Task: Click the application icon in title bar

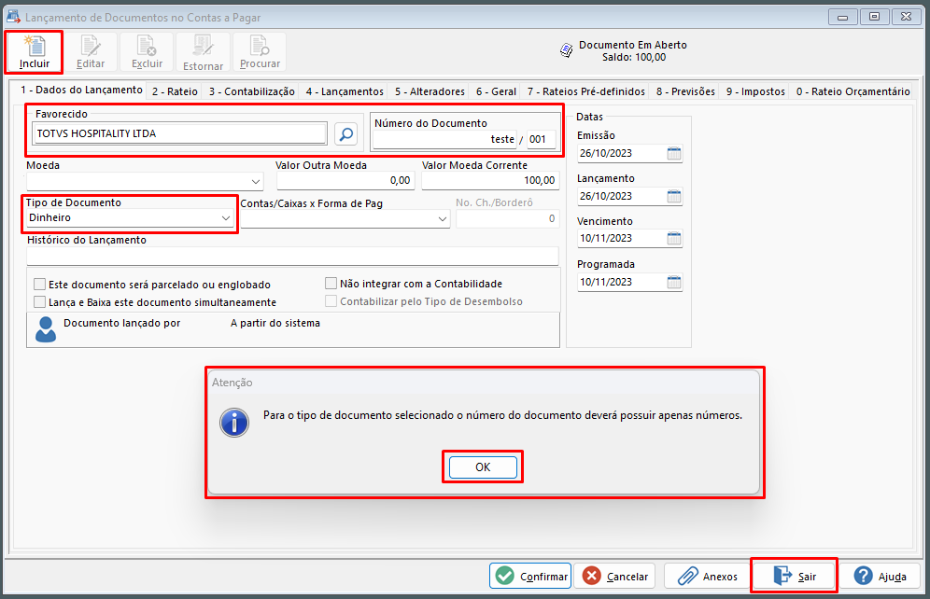Action: (x=13, y=17)
